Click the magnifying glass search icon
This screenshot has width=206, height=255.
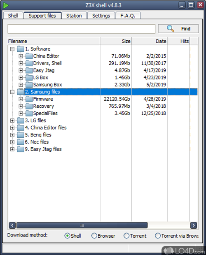(x=170, y=29)
